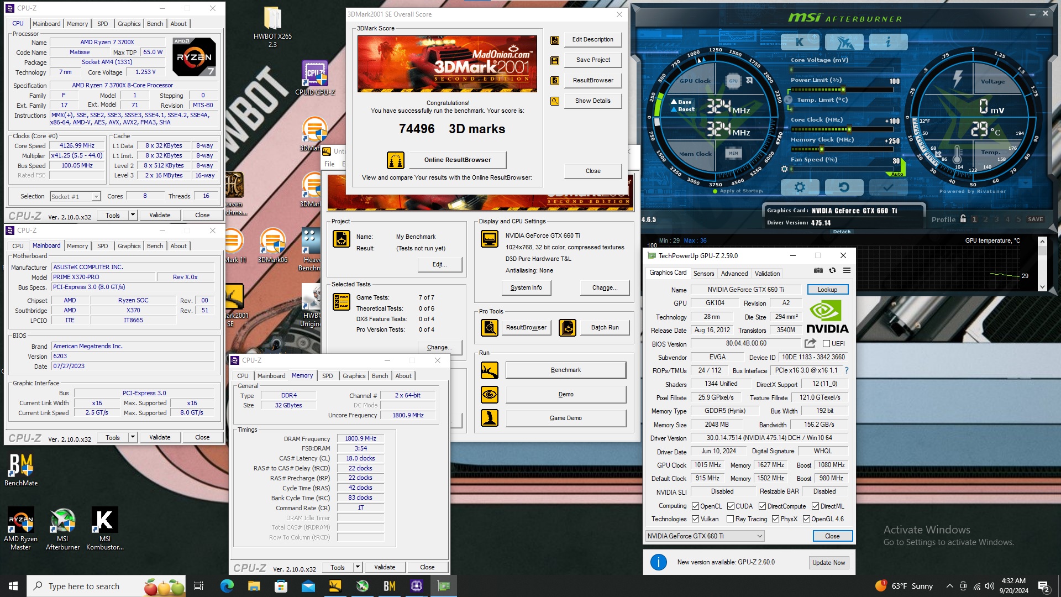This screenshot has height=597, width=1061.
Task: Click the icon left of Online ResultBrowser
Action: (x=395, y=160)
